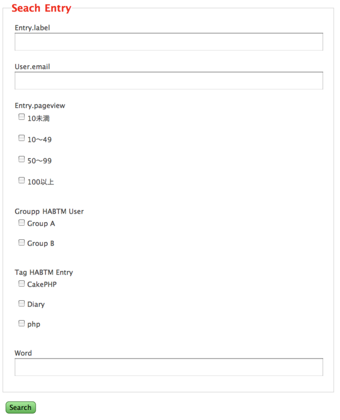Tick the 10〜49 pageview checkbox

(x=22, y=138)
